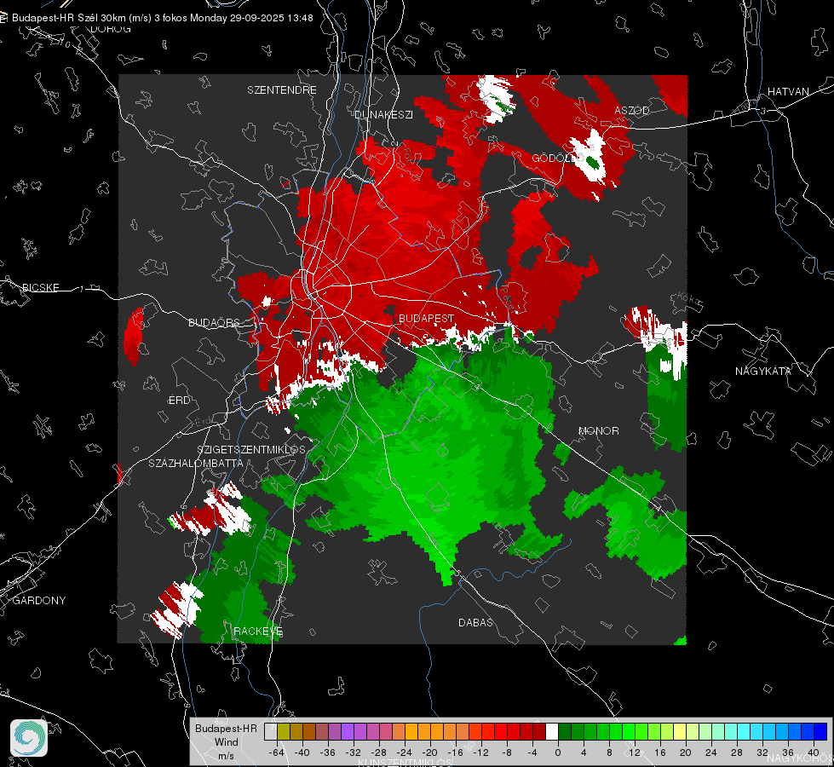The width and height of the screenshot is (834, 767).
Task: Click the BUDAPEST city label
Action: pos(427,318)
